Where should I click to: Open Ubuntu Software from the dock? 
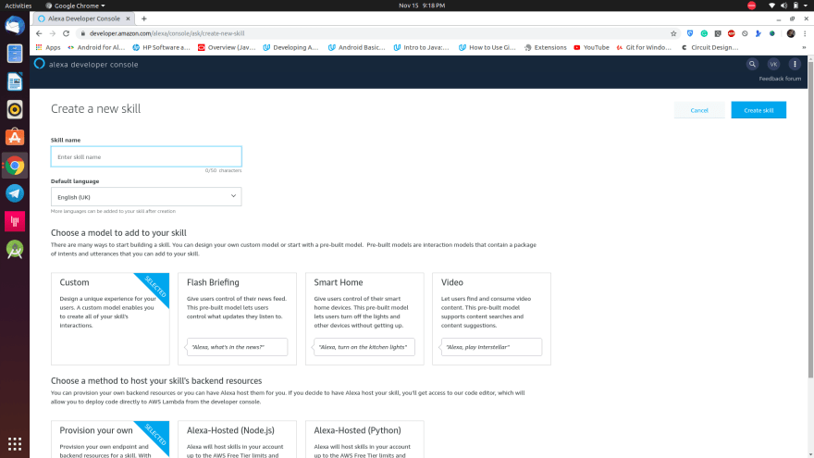[15, 138]
